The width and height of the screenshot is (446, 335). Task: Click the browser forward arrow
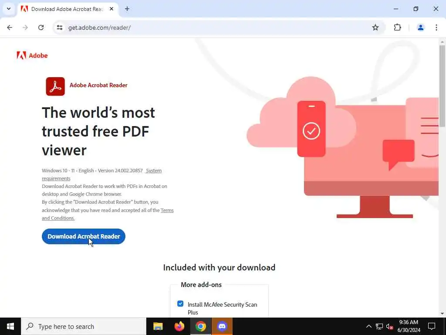(x=25, y=27)
